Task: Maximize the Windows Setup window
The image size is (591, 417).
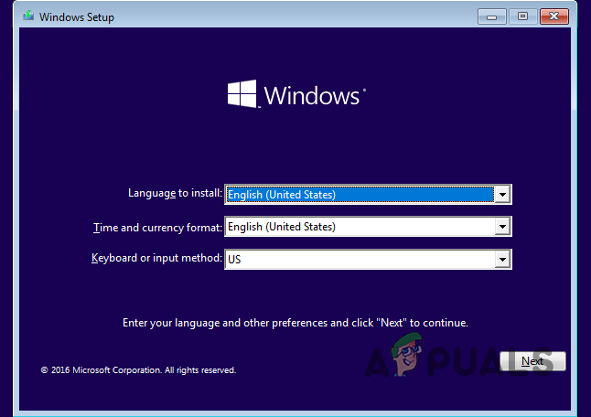Action: (522, 16)
